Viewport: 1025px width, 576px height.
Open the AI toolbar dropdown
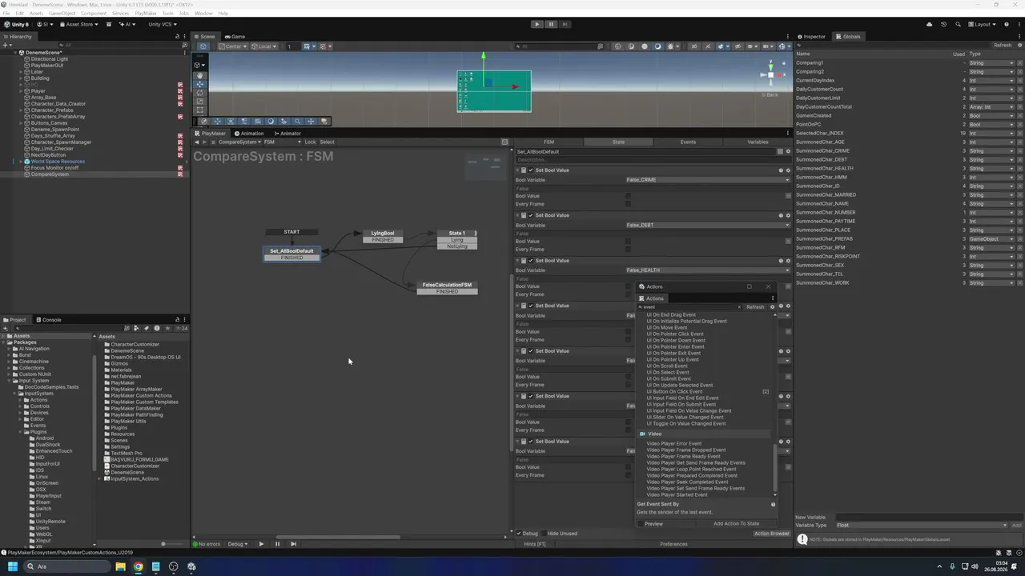click(127, 24)
